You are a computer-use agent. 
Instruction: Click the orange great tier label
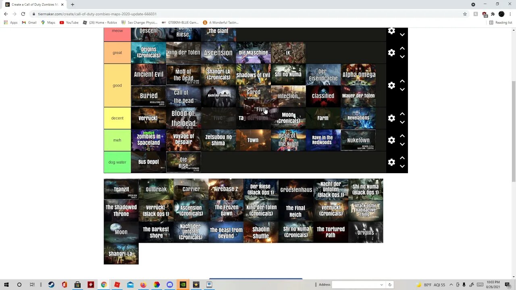pyautogui.click(x=117, y=53)
